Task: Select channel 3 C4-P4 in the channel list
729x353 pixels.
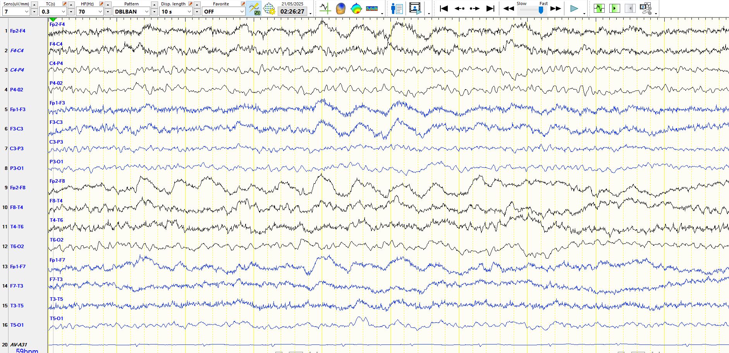Action: pos(17,70)
